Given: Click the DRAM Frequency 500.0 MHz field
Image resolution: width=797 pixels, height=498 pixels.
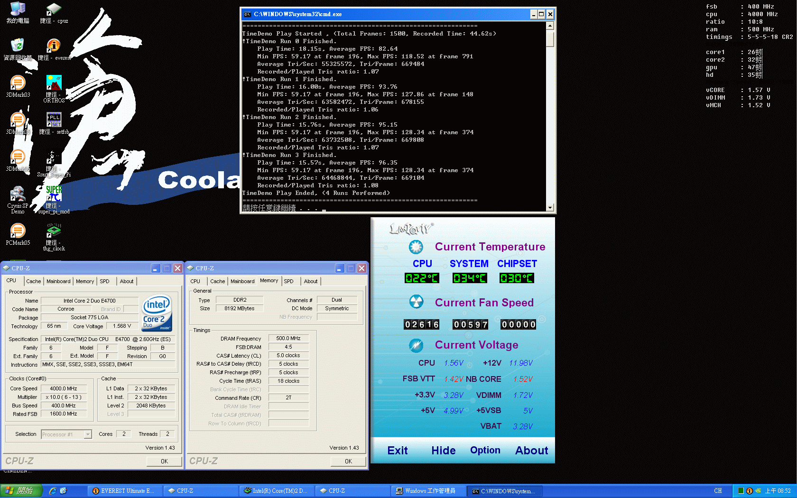Looking at the screenshot, I should (288, 338).
